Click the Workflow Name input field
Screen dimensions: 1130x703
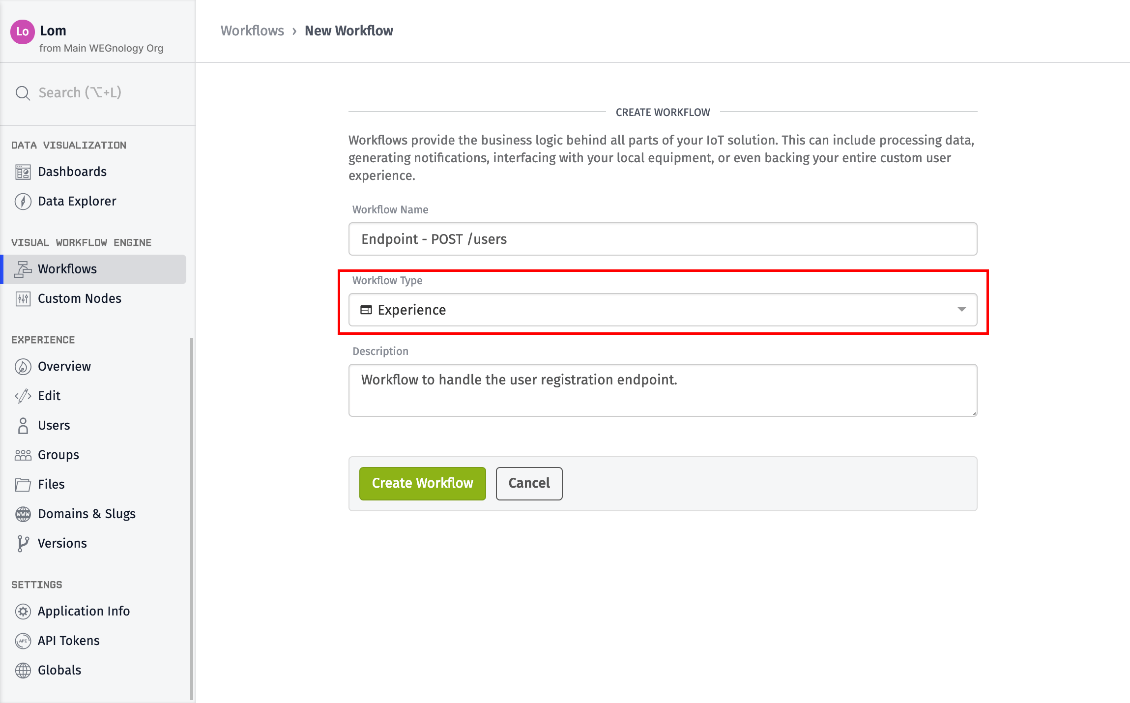pyautogui.click(x=663, y=239)
